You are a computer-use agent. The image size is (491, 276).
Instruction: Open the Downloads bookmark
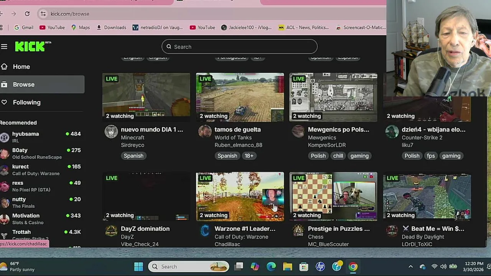point(111,28)
